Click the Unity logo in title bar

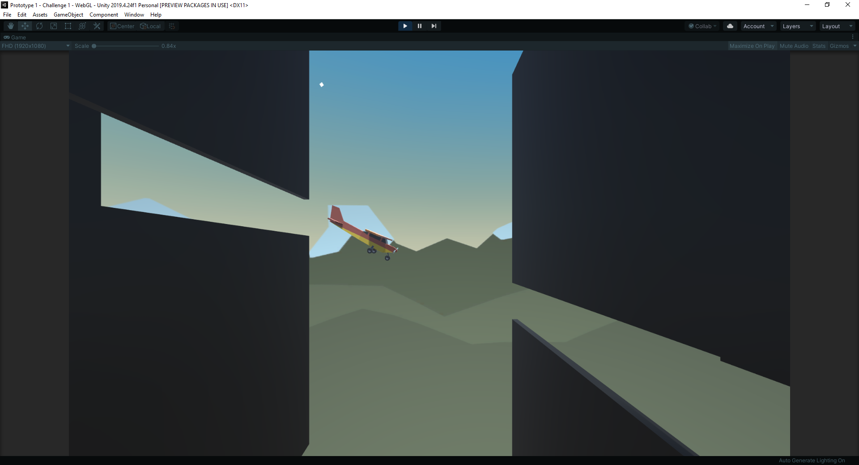(4, 5)
